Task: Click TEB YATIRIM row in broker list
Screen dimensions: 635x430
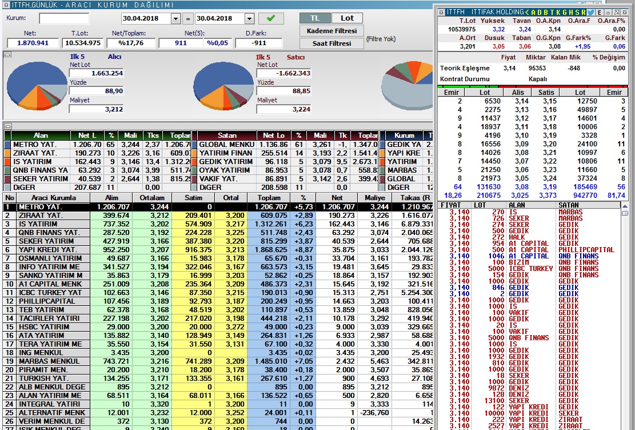Action: coord(218,309)
